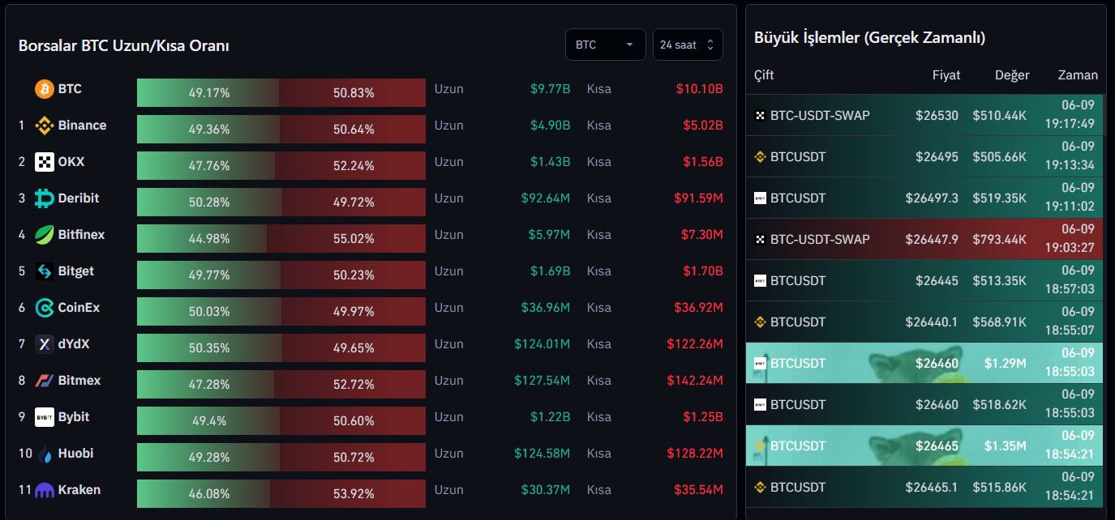Click the BTC long value $9.77B
The height and width of the screenshot is (520, 1115).
[551, 89]
